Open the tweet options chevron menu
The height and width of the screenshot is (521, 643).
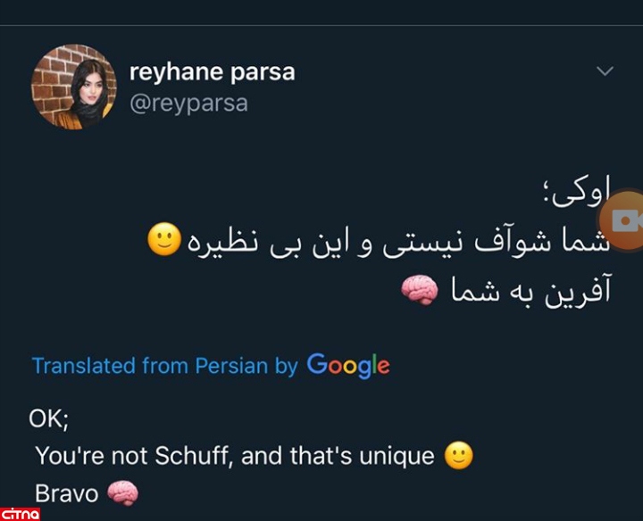tap(605, 71)
